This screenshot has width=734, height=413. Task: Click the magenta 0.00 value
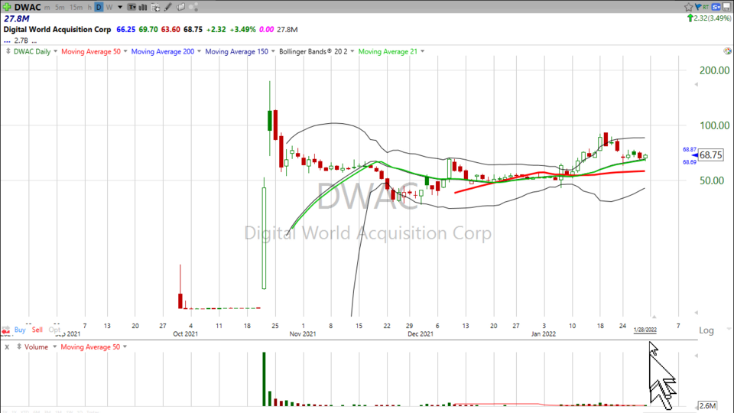pyautogui.click(x=266, y=30)
